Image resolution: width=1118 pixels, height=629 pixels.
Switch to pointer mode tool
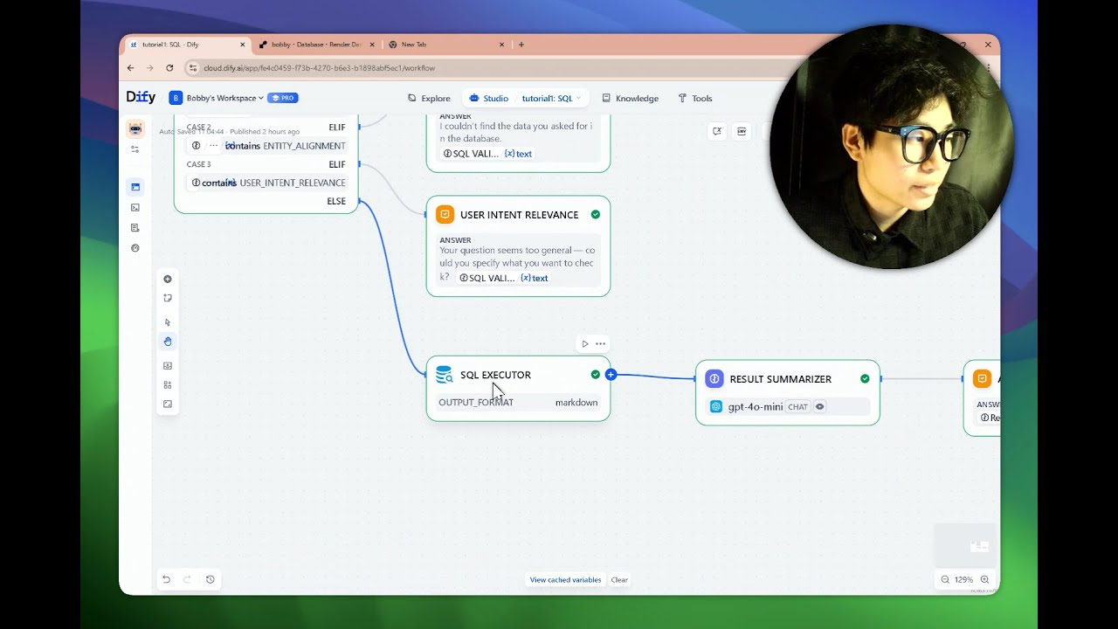[168, 322]
